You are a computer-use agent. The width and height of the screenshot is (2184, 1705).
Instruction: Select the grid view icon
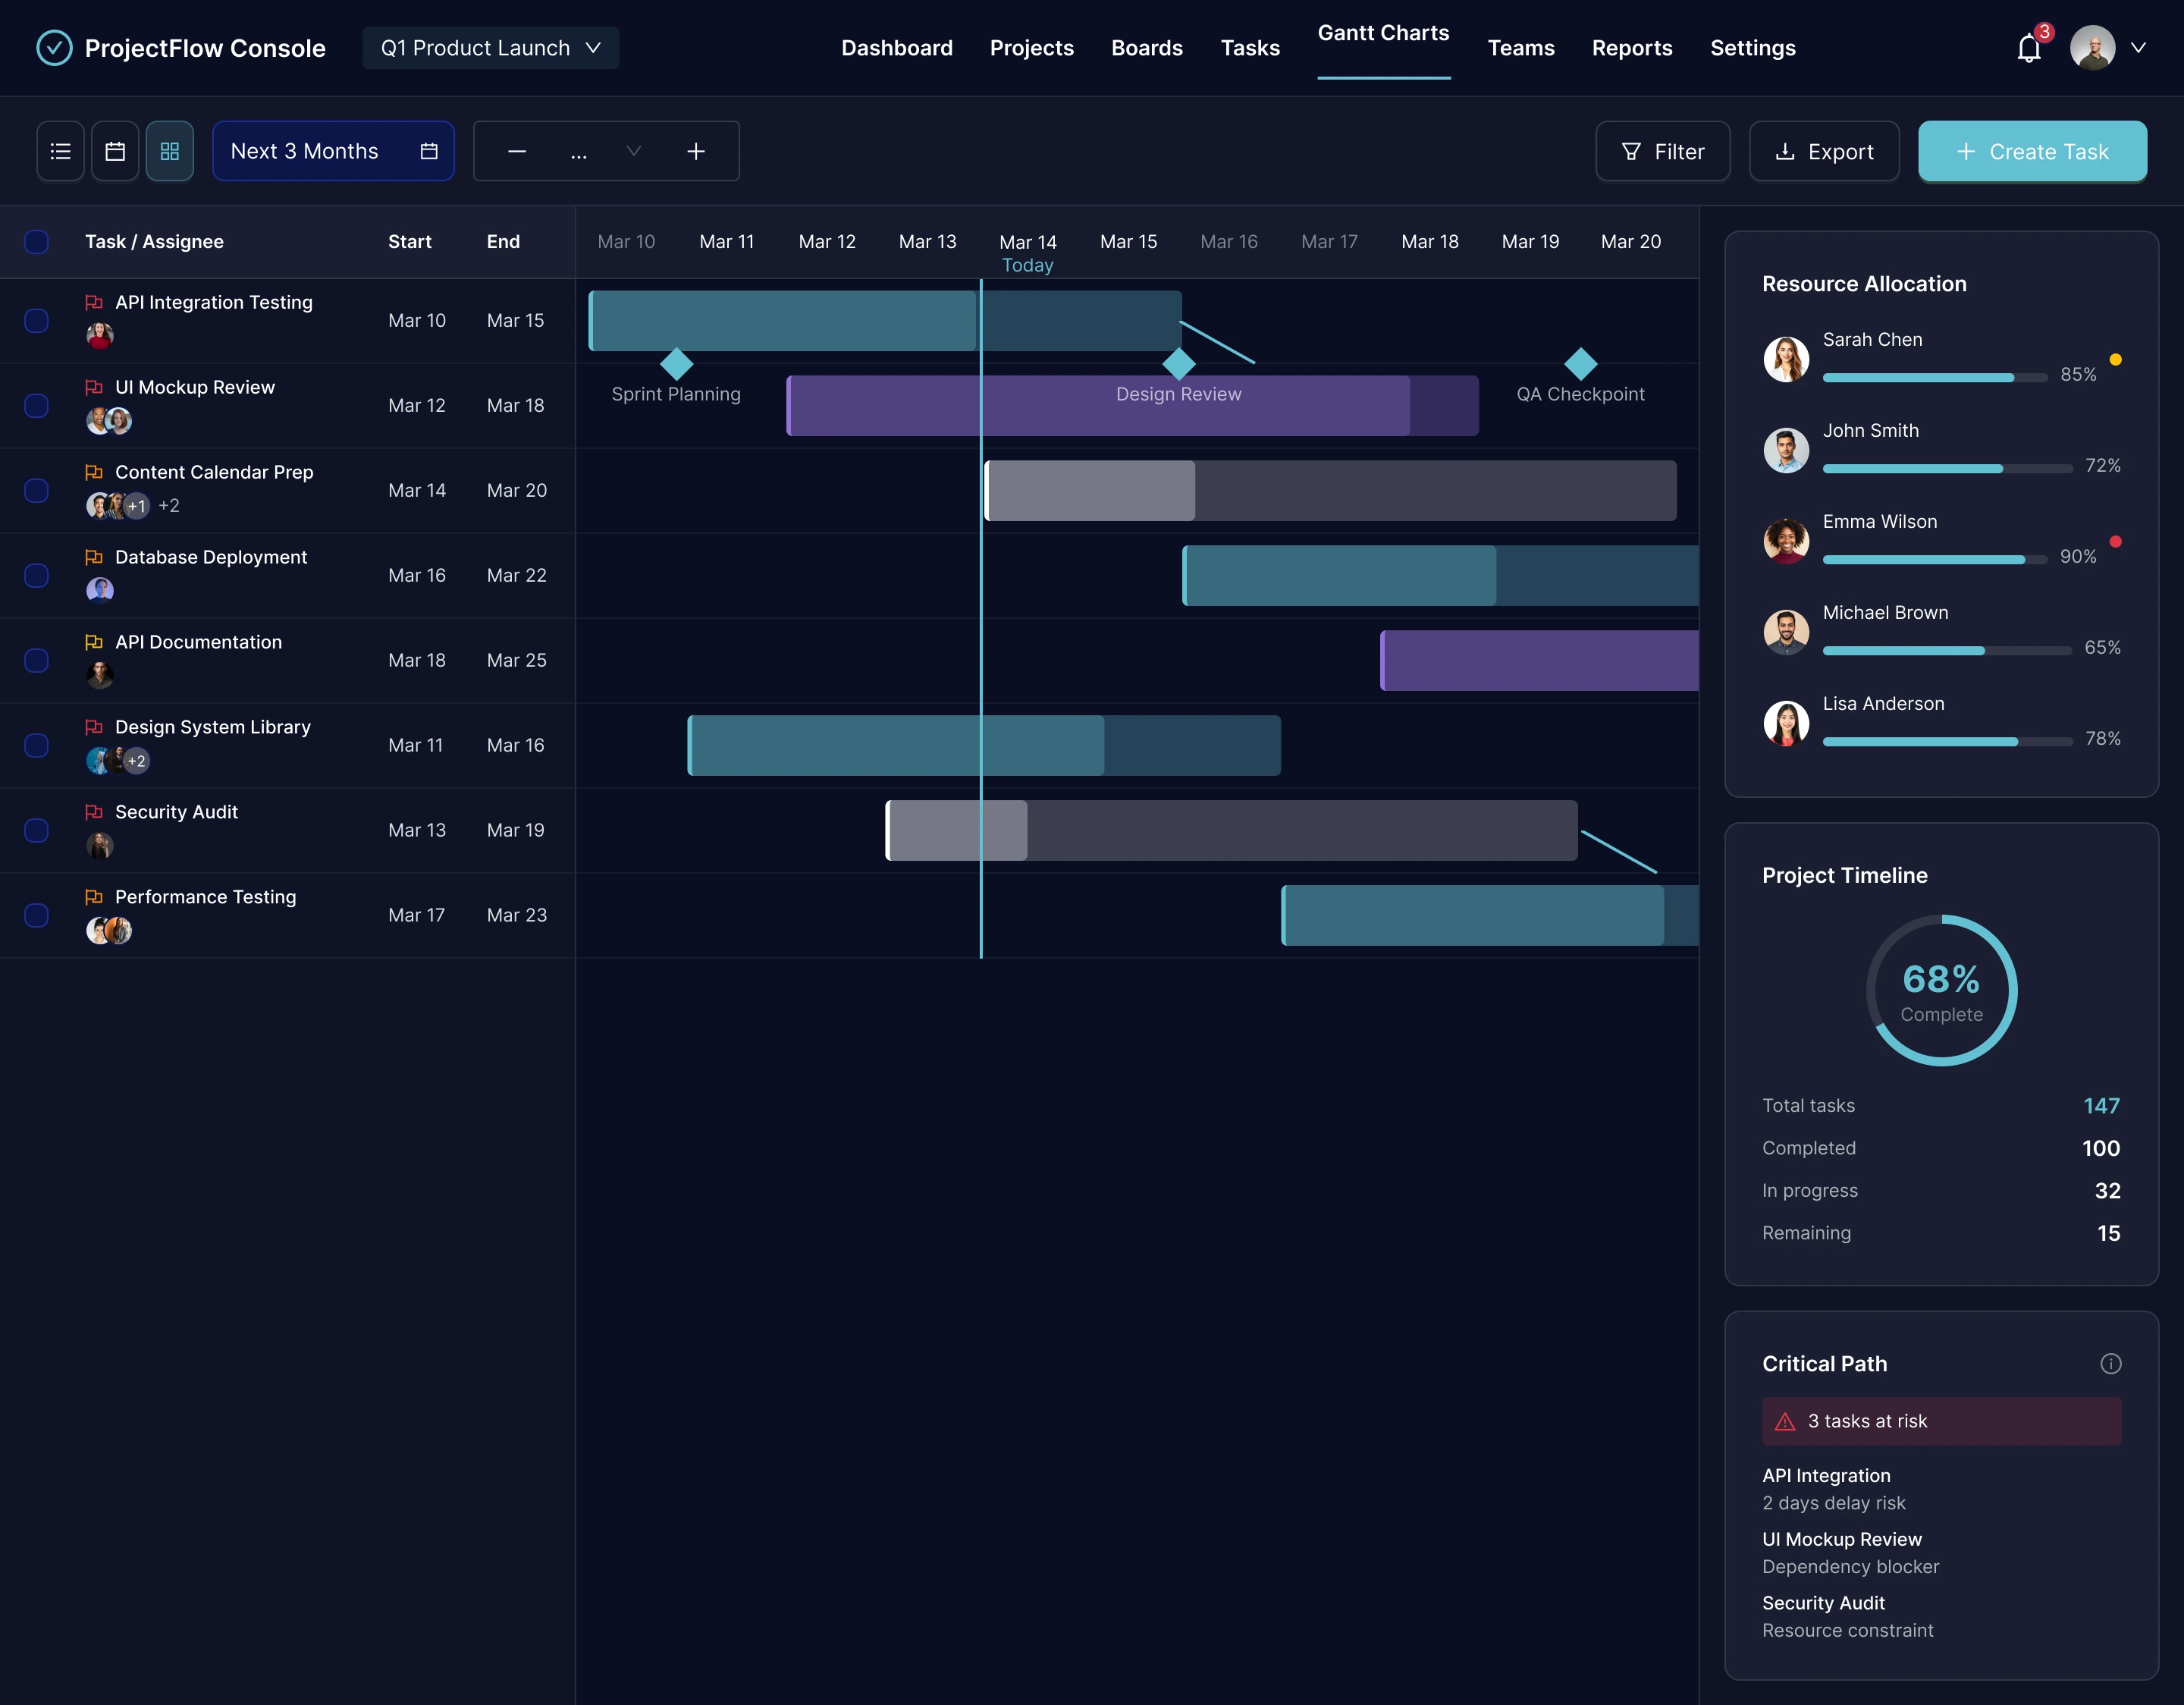169,151
